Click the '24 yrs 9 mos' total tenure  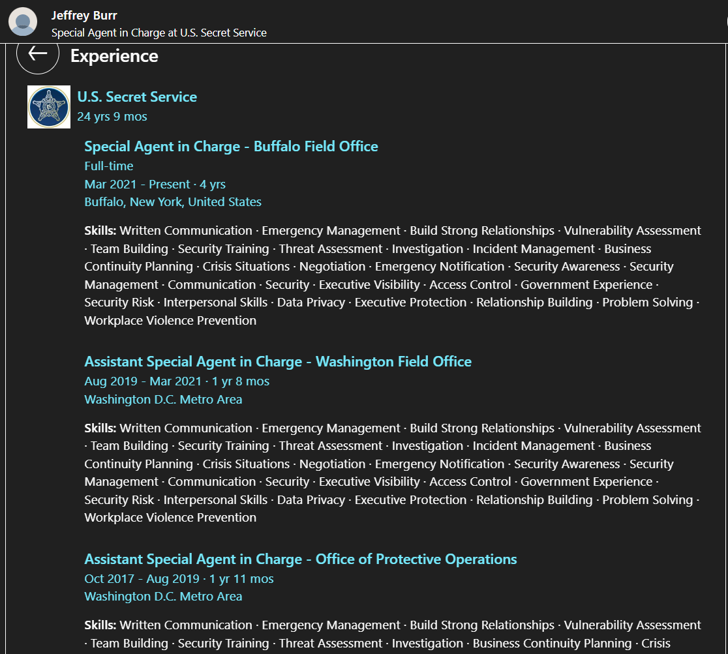pyautogui.click(x=112, y=117)
